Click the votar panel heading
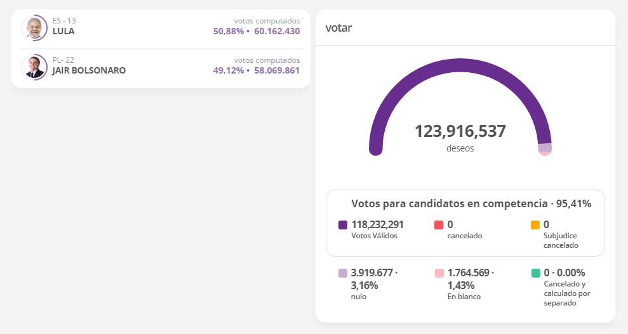Screen dimensions: 628x334 [x=338, y=28]
